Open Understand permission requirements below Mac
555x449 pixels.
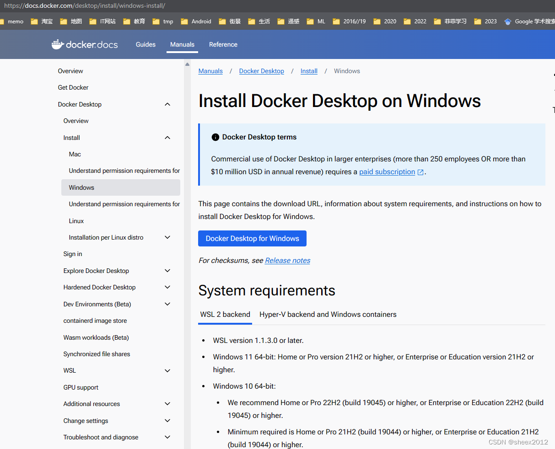pos(124,171)
